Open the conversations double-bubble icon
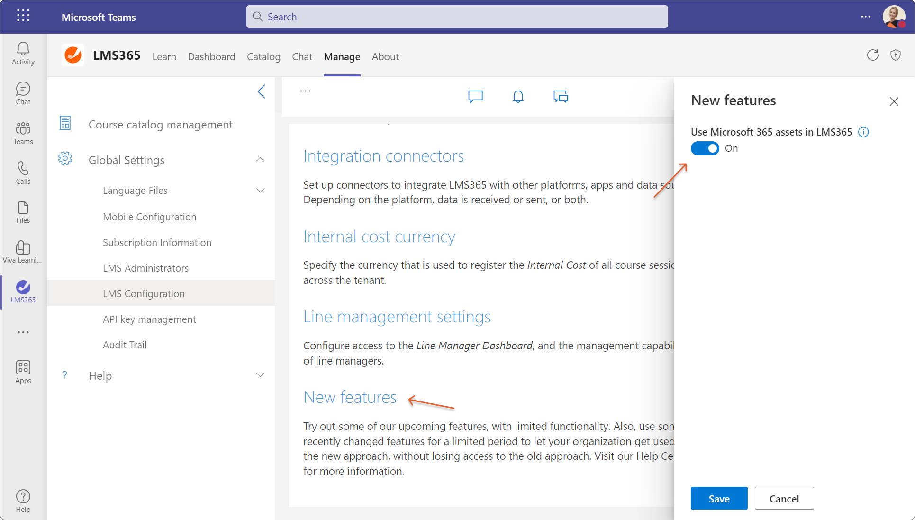 pyautogui.click(x=561, y=97)
